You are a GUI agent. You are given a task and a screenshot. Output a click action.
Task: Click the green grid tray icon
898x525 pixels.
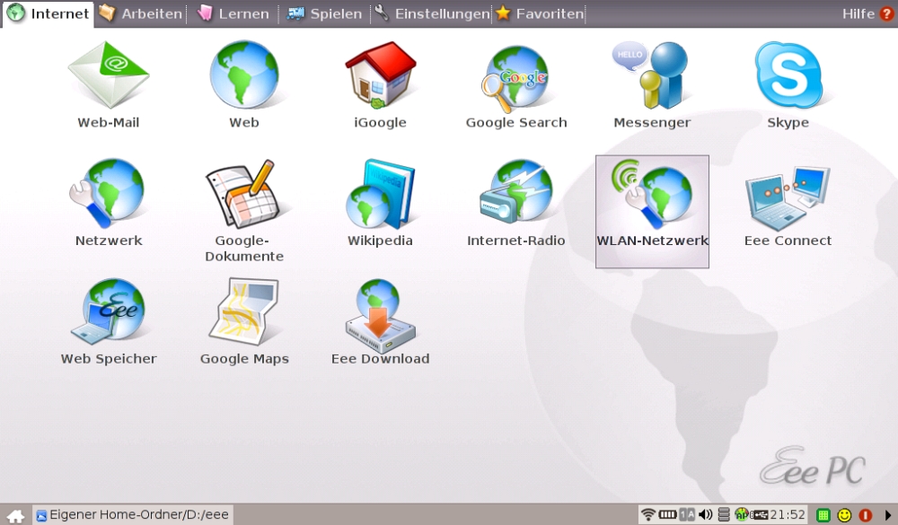point(823,515)
